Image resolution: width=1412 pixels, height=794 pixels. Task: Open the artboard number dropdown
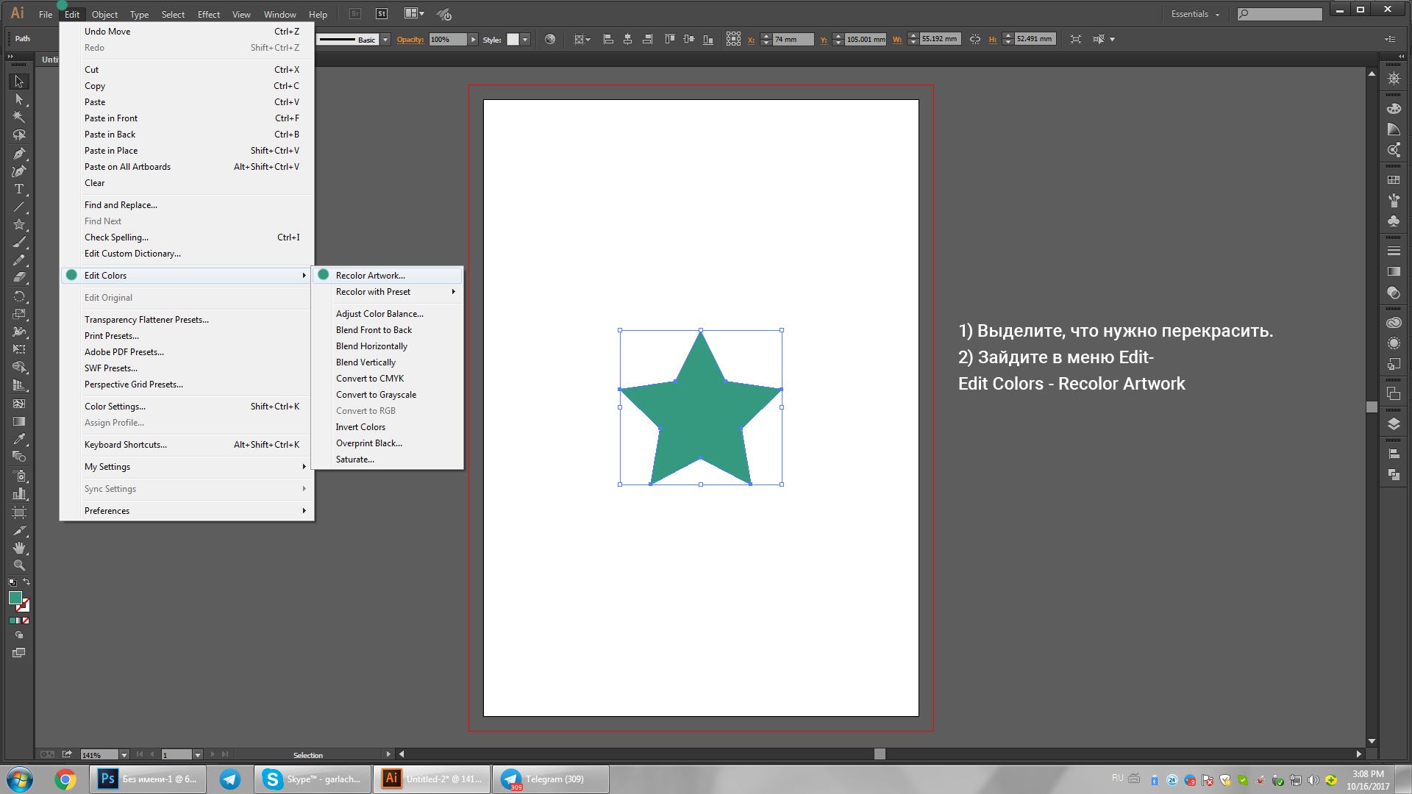pos(197,755)
